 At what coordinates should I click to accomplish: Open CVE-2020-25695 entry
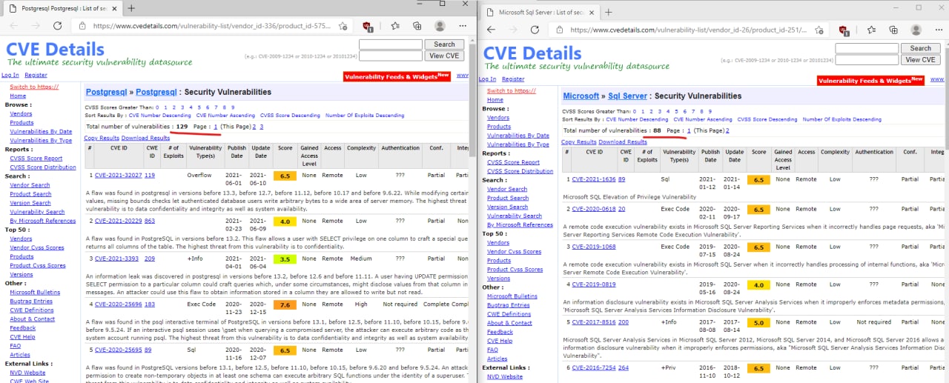pyautogui.click(x=117, y=349)
